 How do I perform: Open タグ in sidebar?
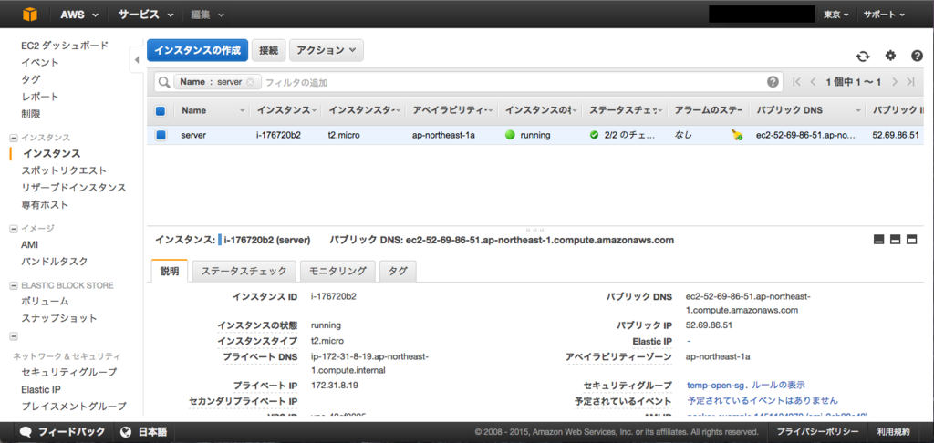30,79
